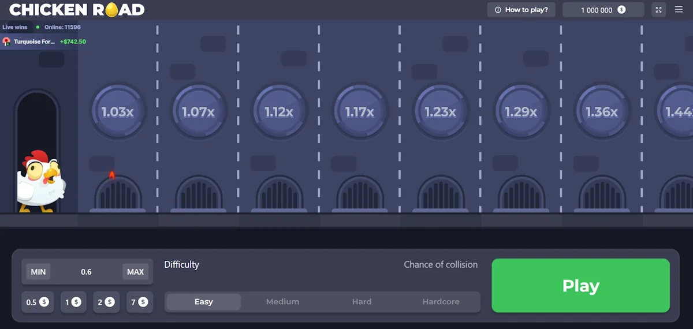Choose the 7 dollar bet preset
Image resolution: width=693 pixels, height=329 pixels.
coord(139,302)
